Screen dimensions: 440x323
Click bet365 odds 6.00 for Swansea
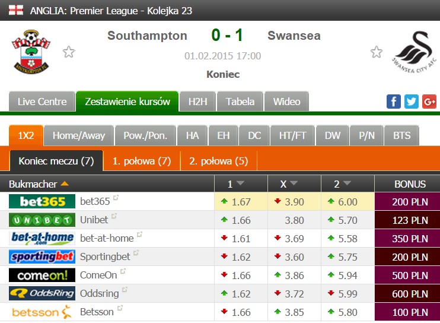click(x=347, y=202)
